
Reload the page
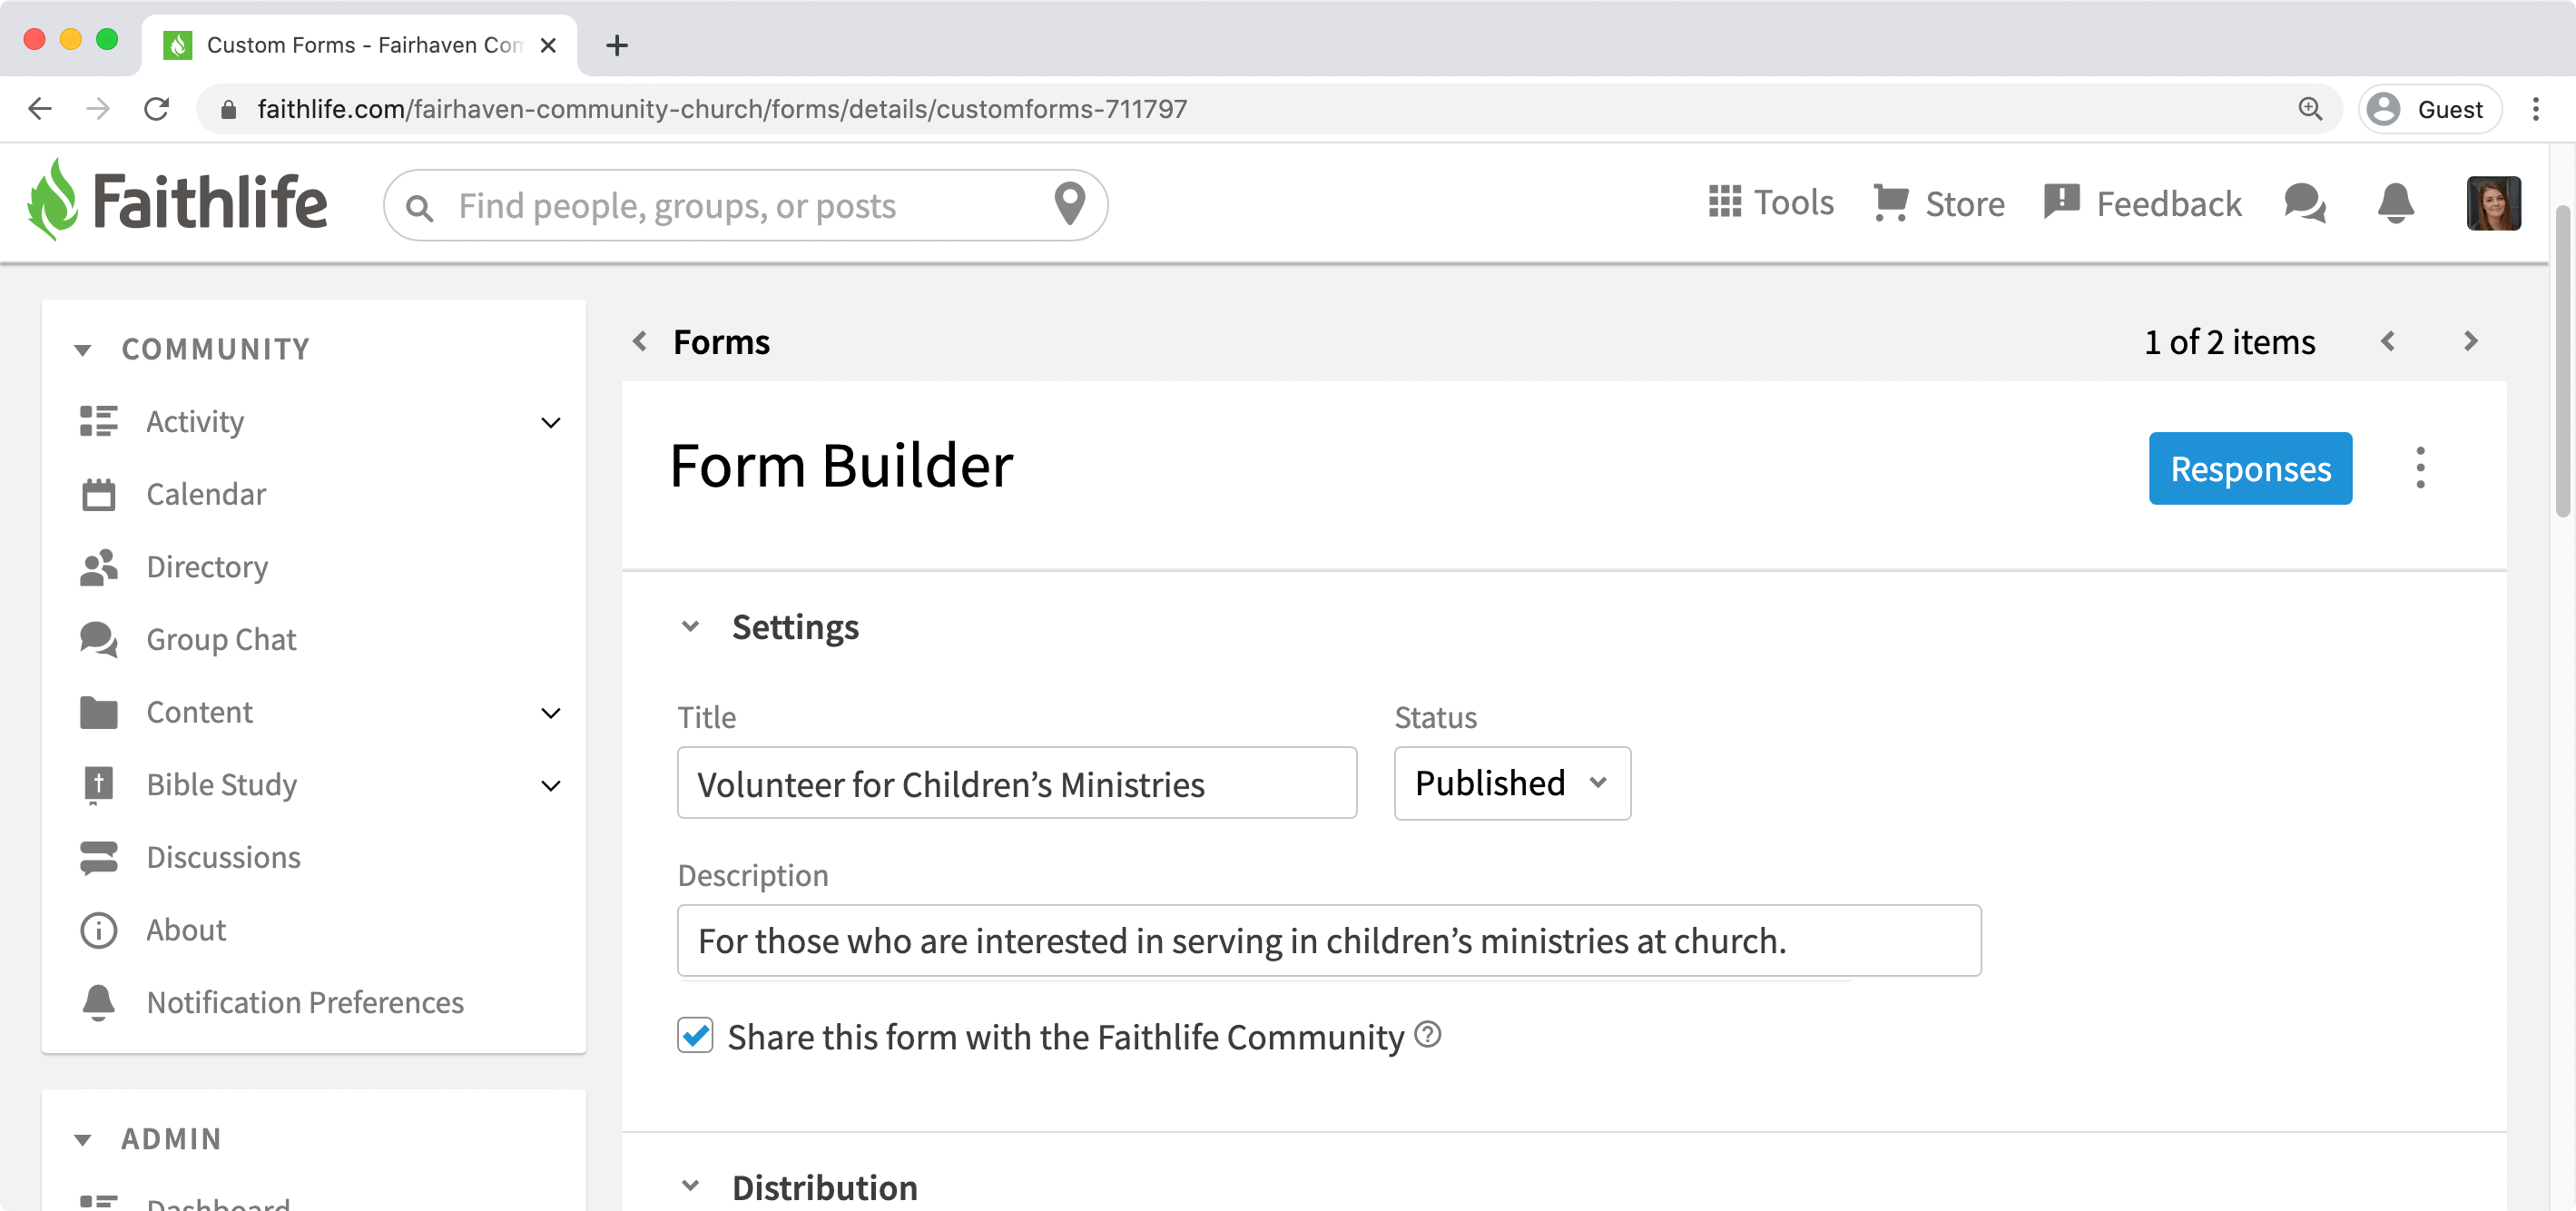coord(156,108)
